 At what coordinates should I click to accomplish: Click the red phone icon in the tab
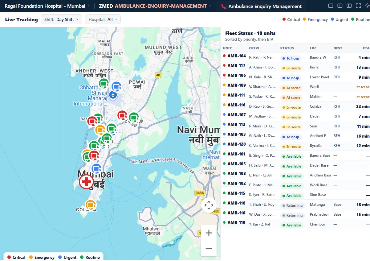pyautogui.click(x=224, y=6)
